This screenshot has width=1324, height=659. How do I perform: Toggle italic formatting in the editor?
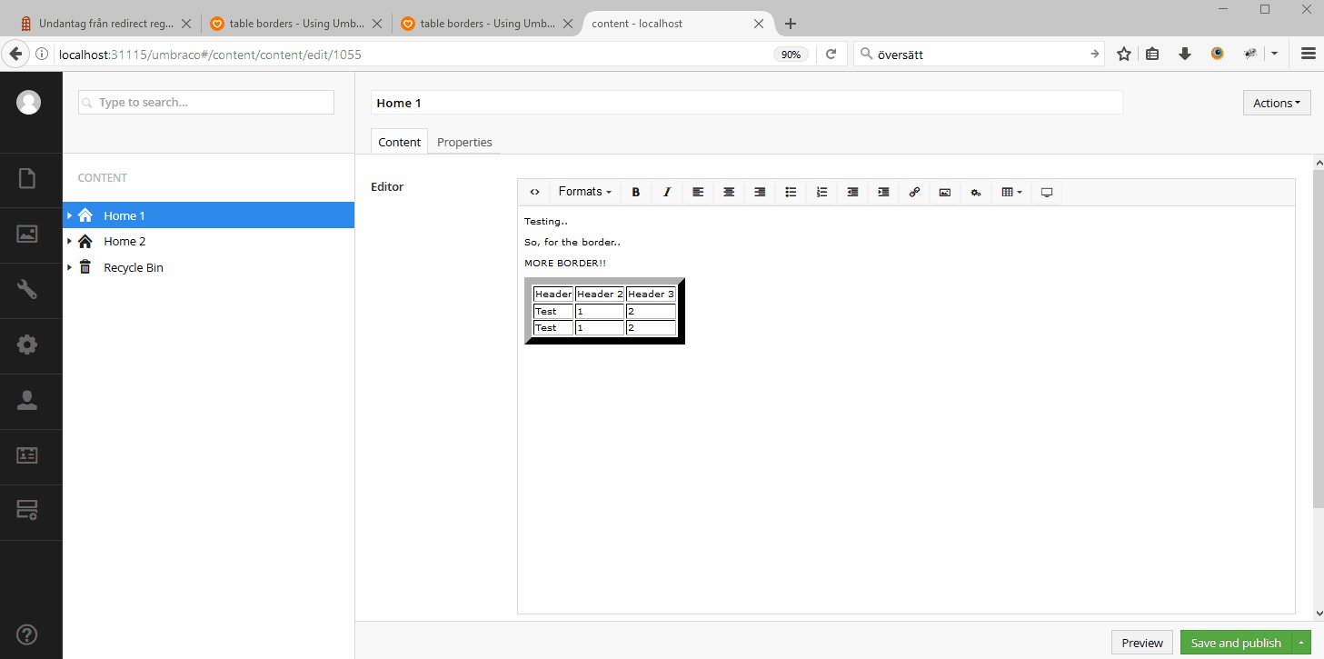click(x=667, y=192)
